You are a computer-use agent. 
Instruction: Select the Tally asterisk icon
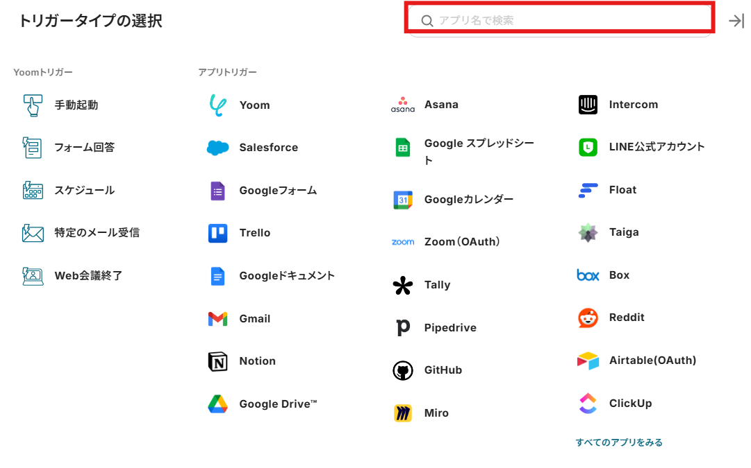click(x=403, y=286)
